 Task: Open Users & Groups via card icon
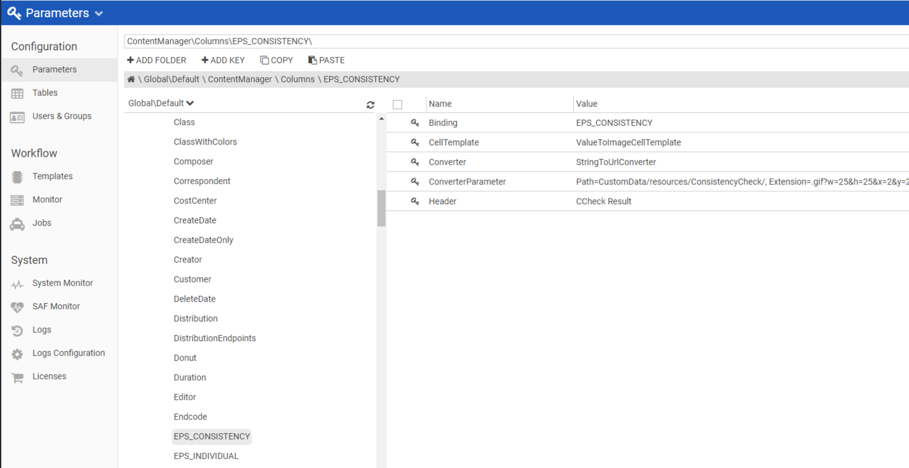coord(17,117)
